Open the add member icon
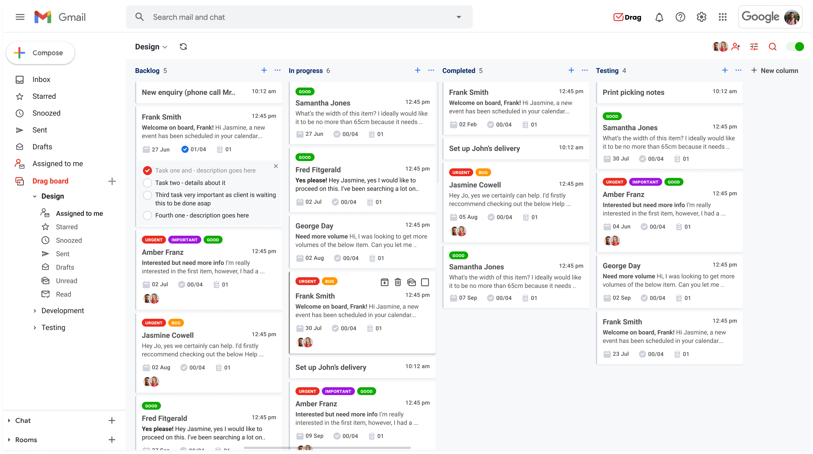This screenshot has width=813, height=454. pyautogui.click(x=736, y=47)
